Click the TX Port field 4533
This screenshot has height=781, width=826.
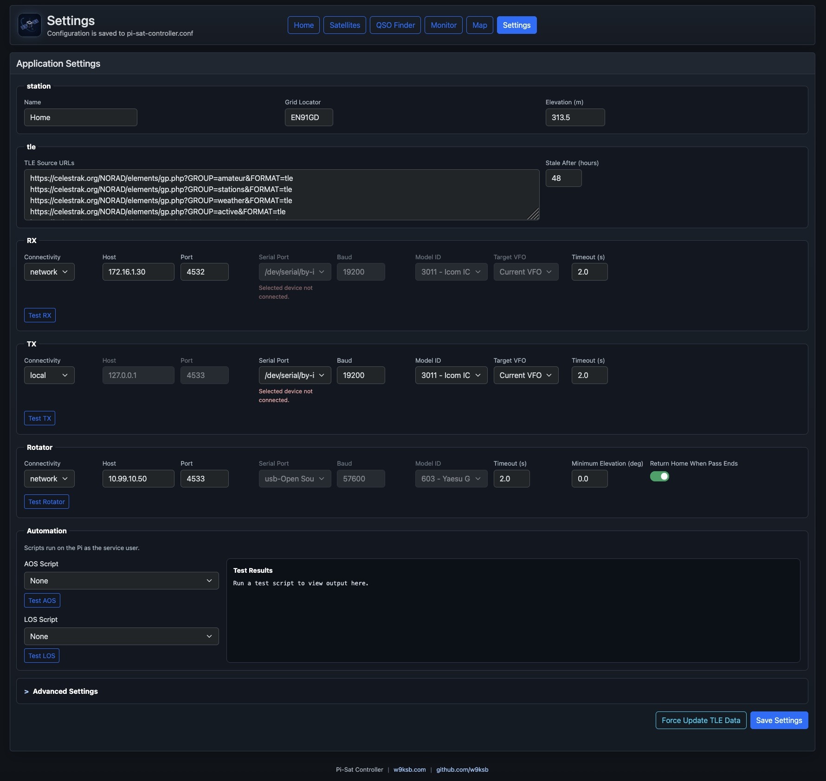(205, 375)
